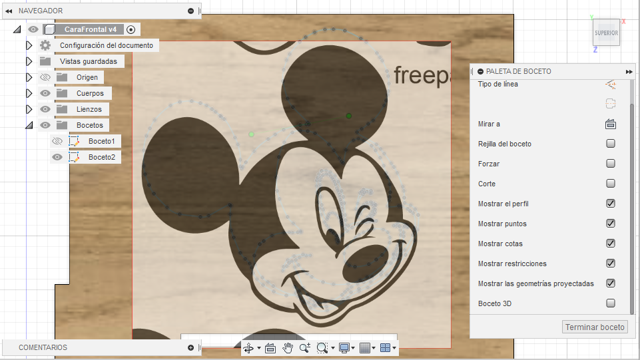Click the Lienzos folder icon
This screenshot has height=360, width=640.
(62, 109)
